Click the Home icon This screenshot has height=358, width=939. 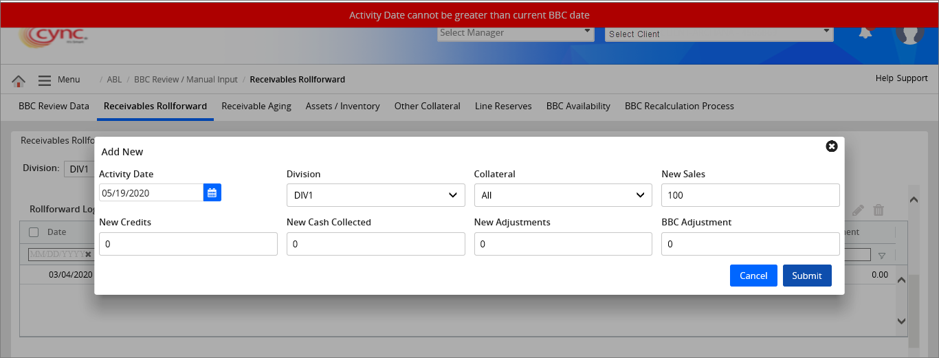click(19, 80)
